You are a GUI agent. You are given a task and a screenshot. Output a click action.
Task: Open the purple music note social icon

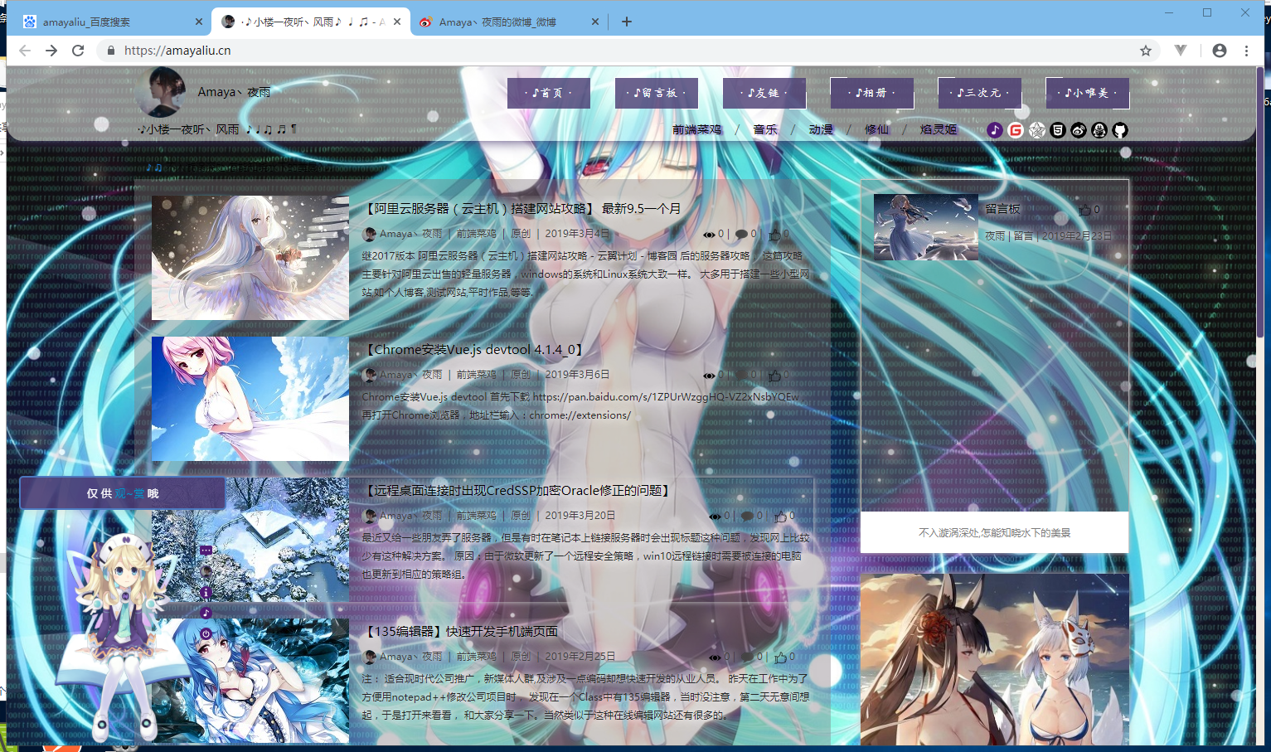point(995,130)
